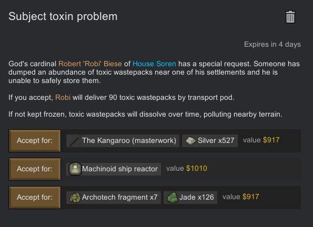The image size is (313, 227).
Task: Click the trash can delete quest icon
Action: coord(290,17)
